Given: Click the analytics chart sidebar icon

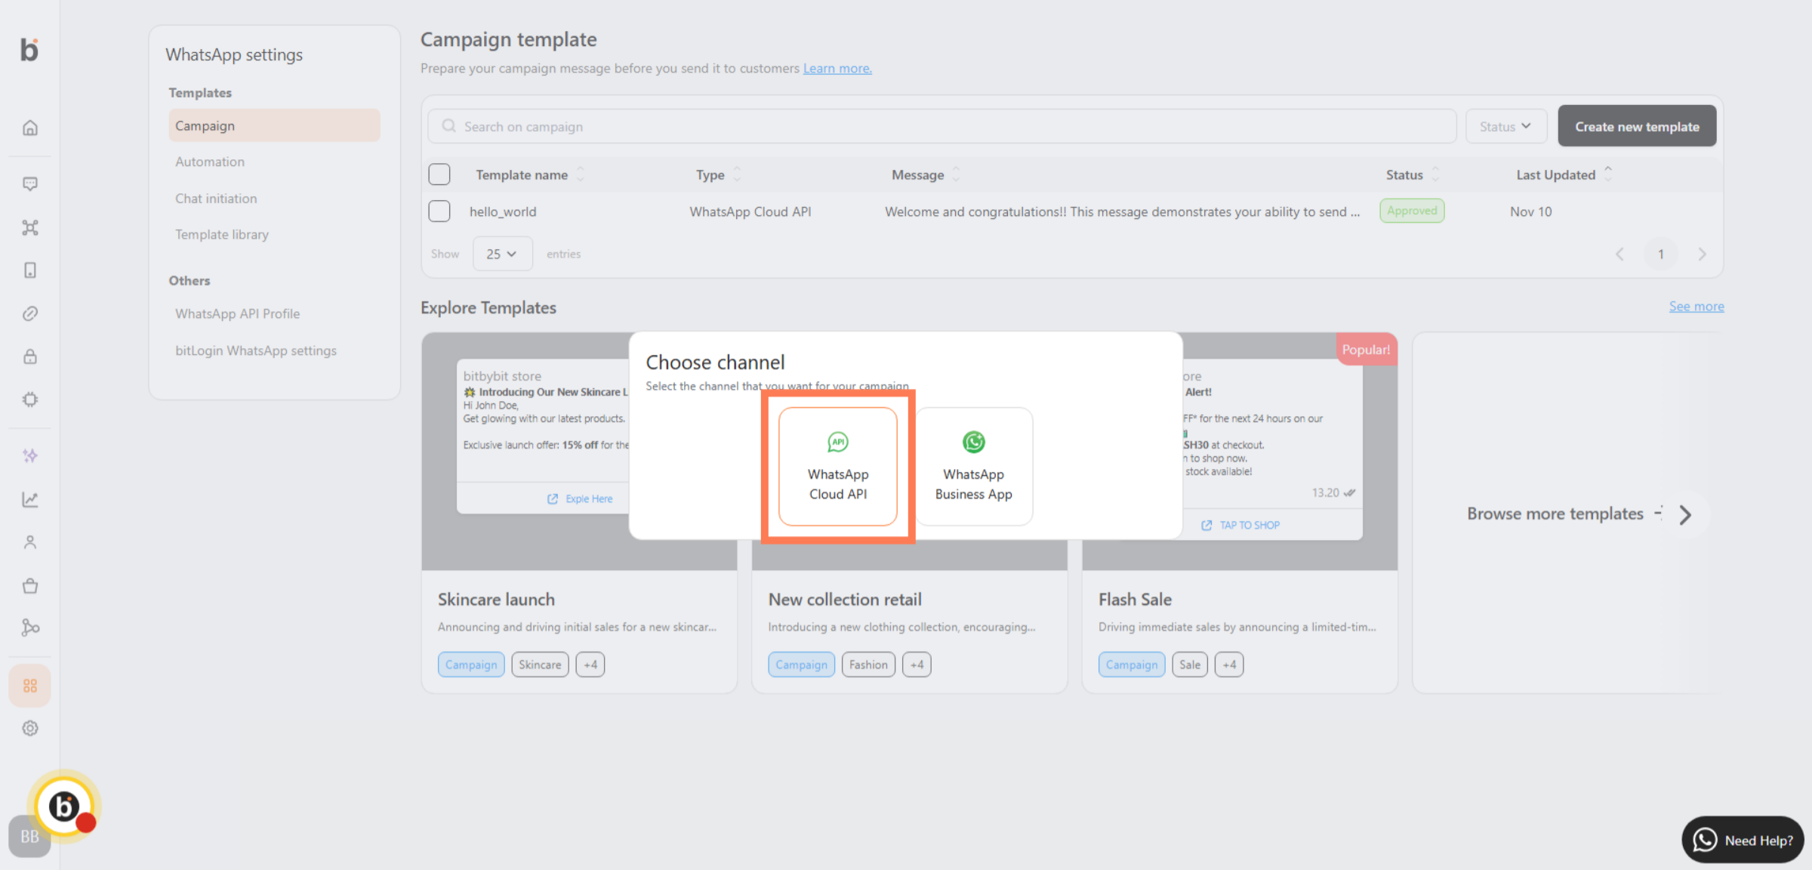Looking at the screenshot, I should (30, 499).
